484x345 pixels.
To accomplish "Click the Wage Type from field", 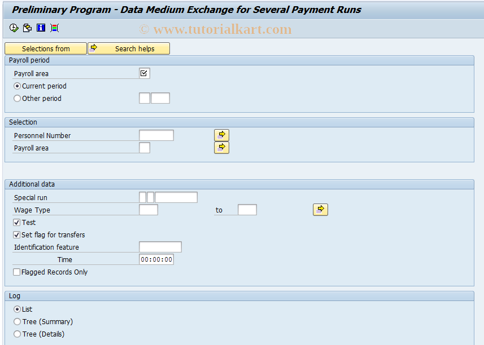I will click(149, 210).
